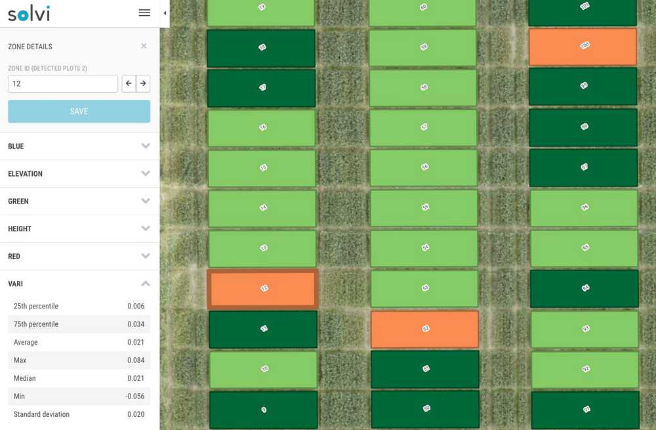Select light green plot 55
The height and width of the screenshot is (430, 656).
[x=424, y=208]
